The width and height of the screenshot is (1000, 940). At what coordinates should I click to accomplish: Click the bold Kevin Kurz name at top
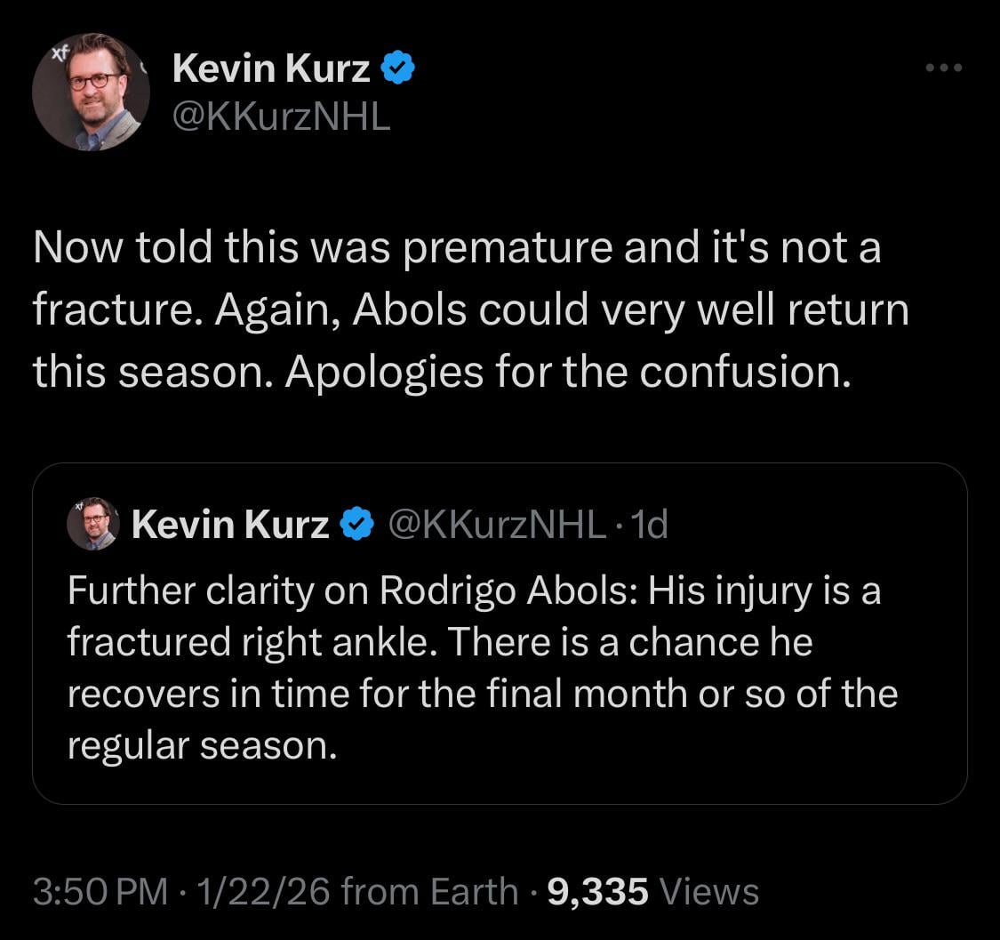click(270, 68)
